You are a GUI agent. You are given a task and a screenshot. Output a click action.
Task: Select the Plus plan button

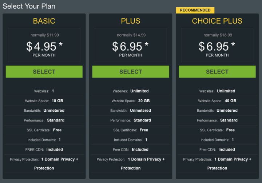pos(131,72)
